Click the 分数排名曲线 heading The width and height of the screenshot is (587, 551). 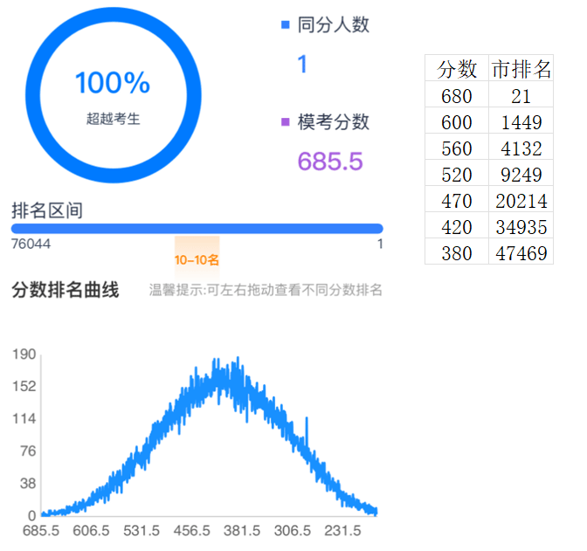coord(66,291)
